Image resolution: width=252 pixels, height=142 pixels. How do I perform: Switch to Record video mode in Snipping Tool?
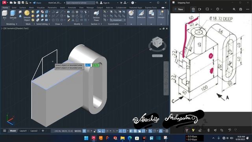(x=200, y=9)
